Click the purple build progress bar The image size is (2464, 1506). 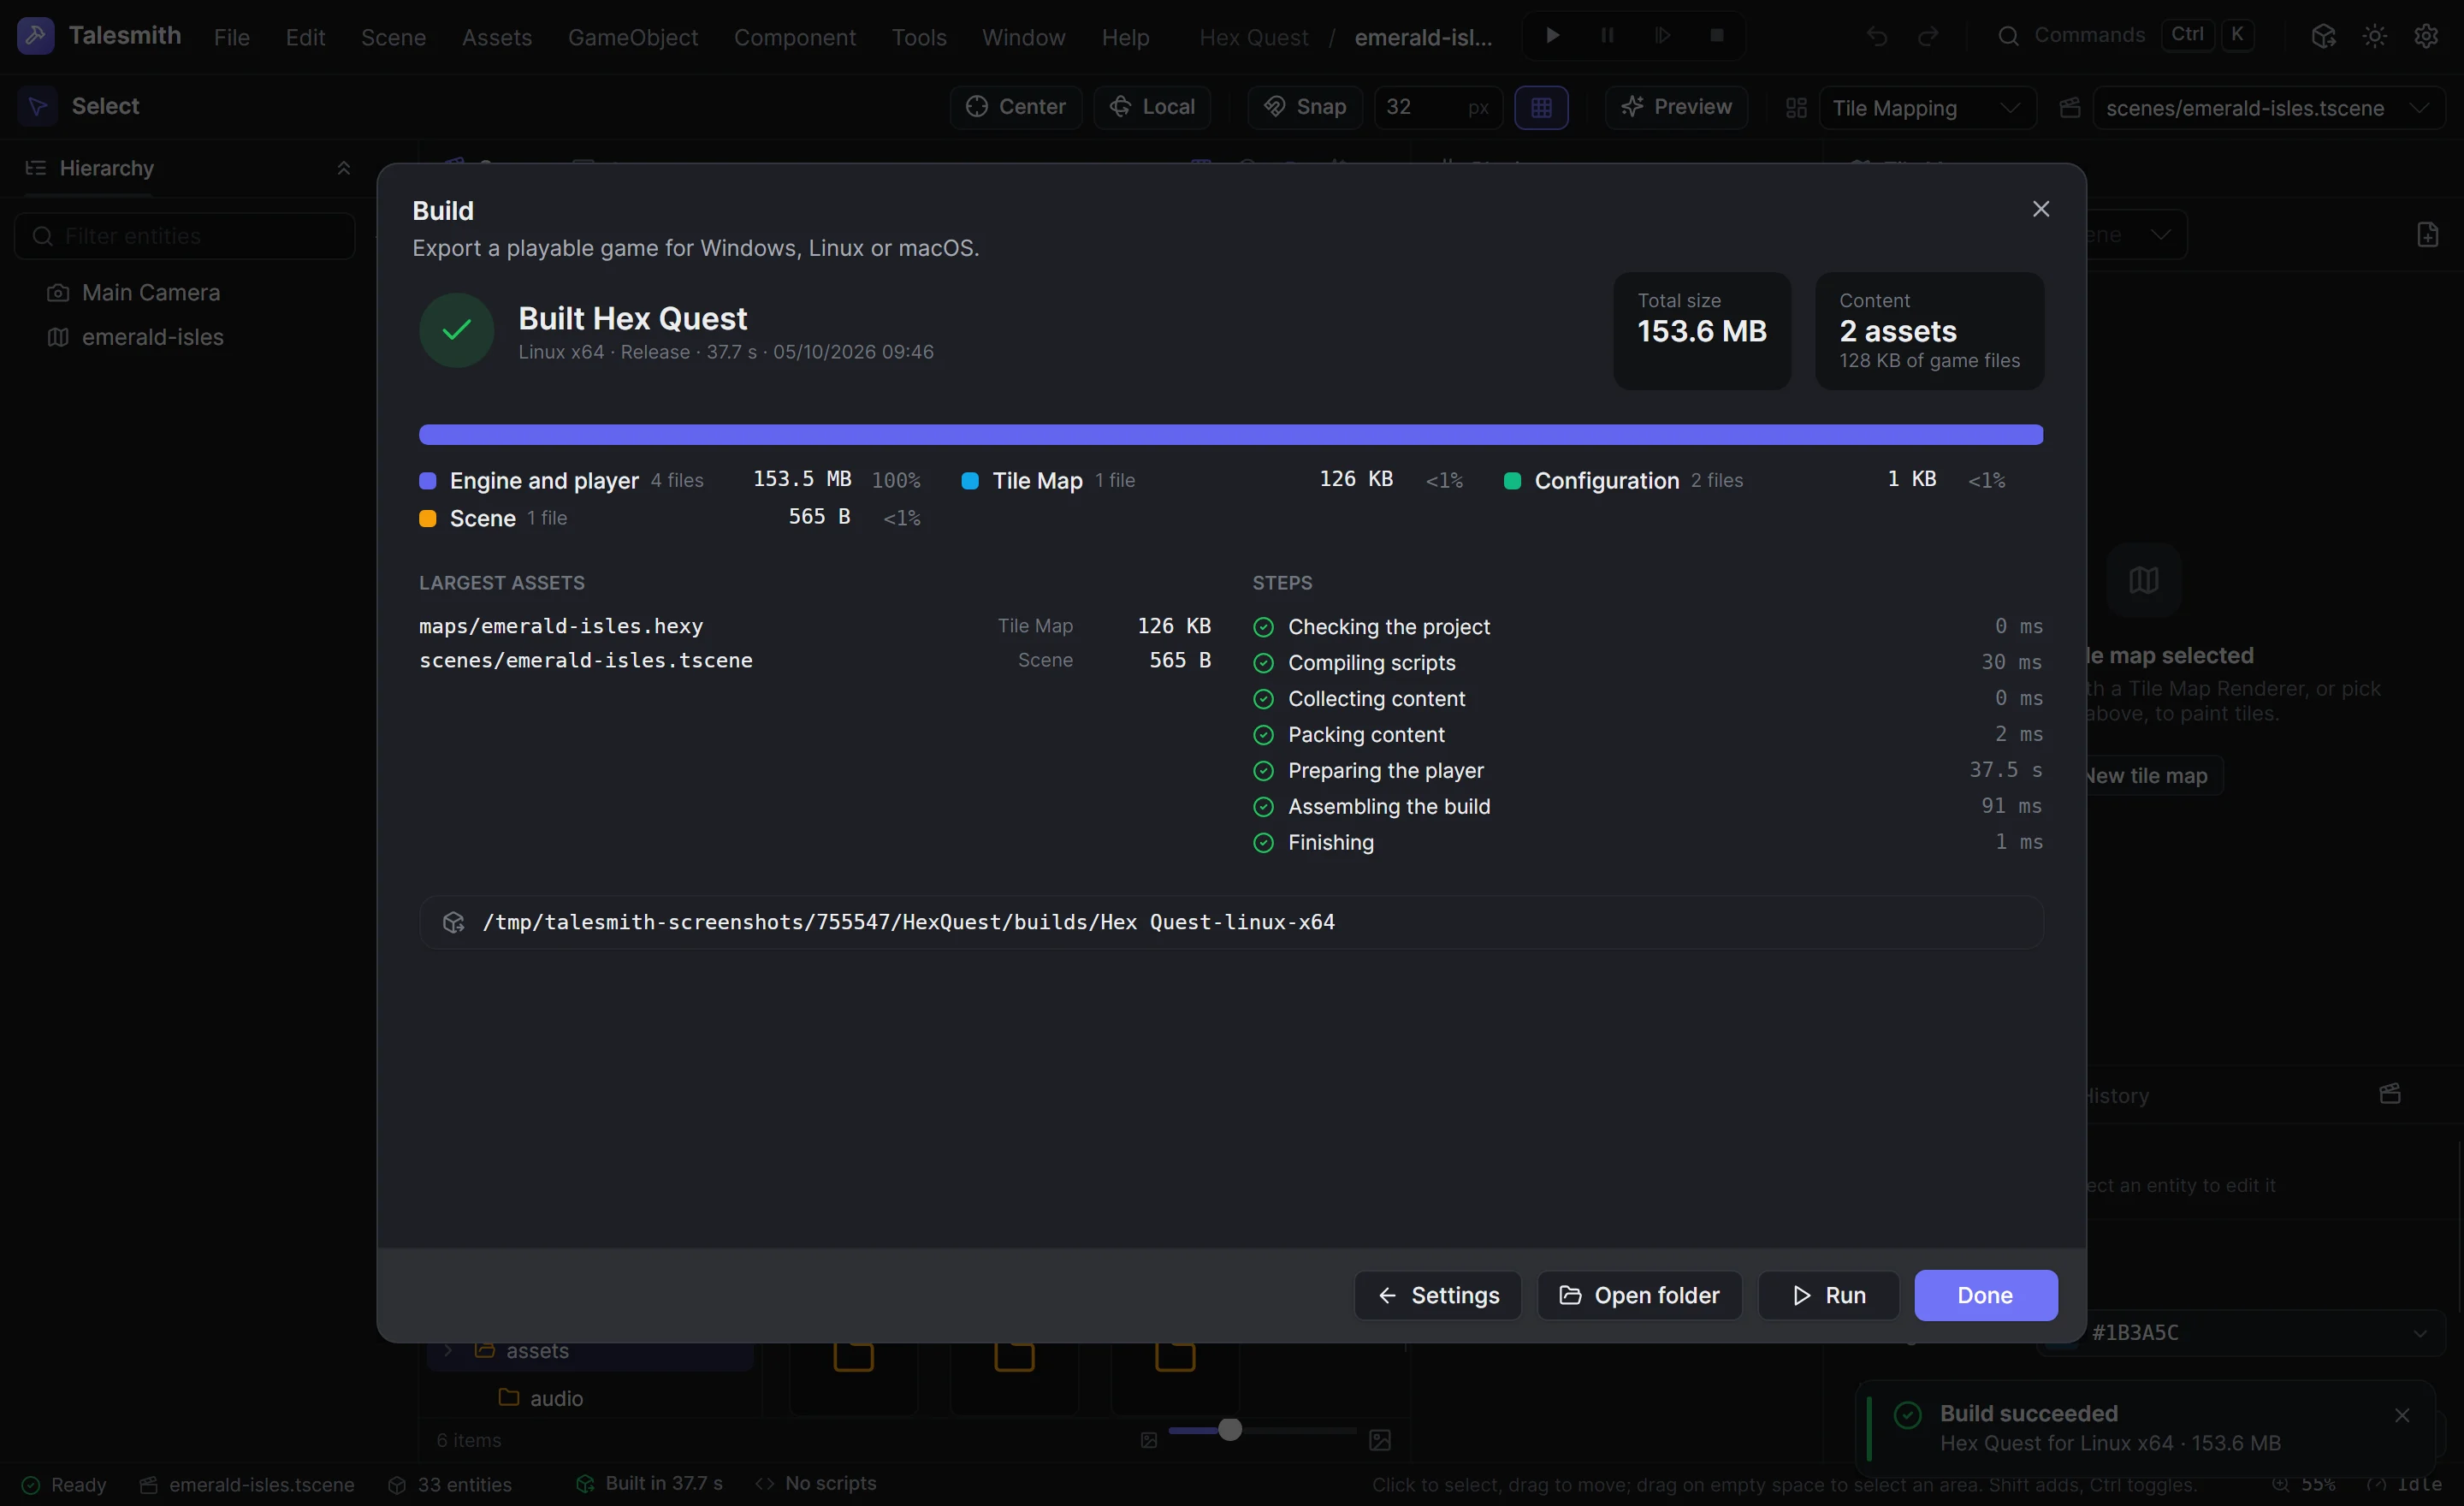pyautogui.click(x=1230, y=434)
